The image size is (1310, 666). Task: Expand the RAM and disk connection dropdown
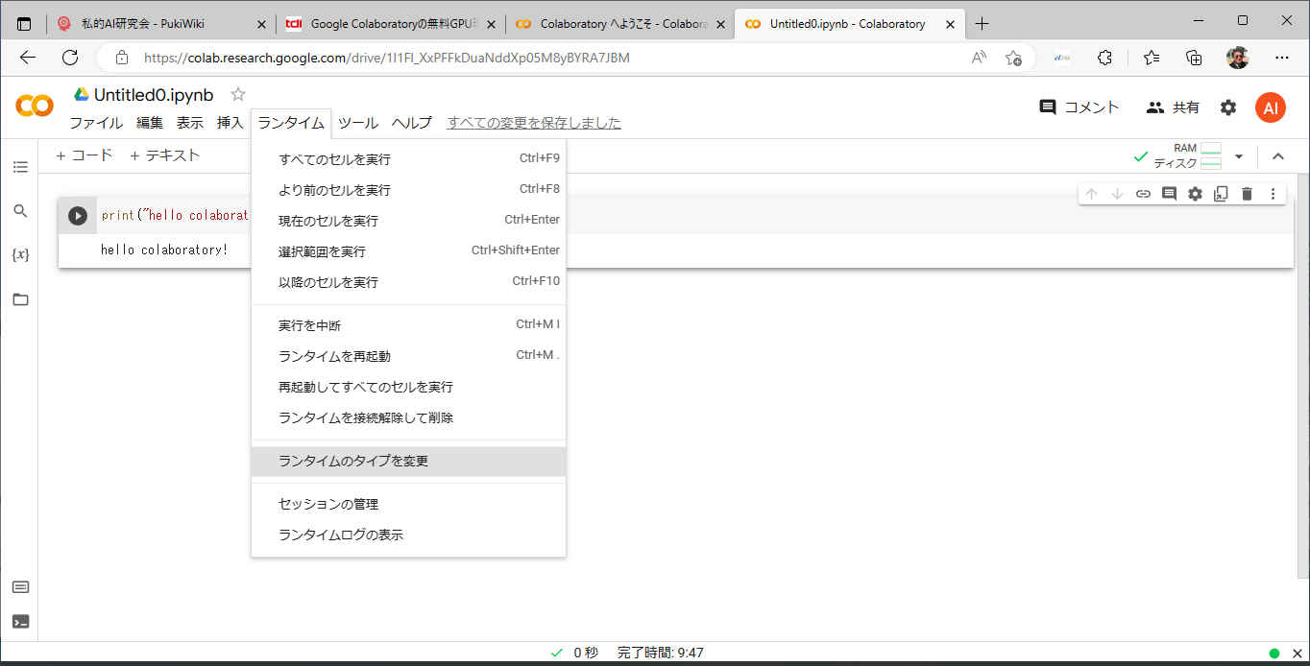coord(1238,156)
